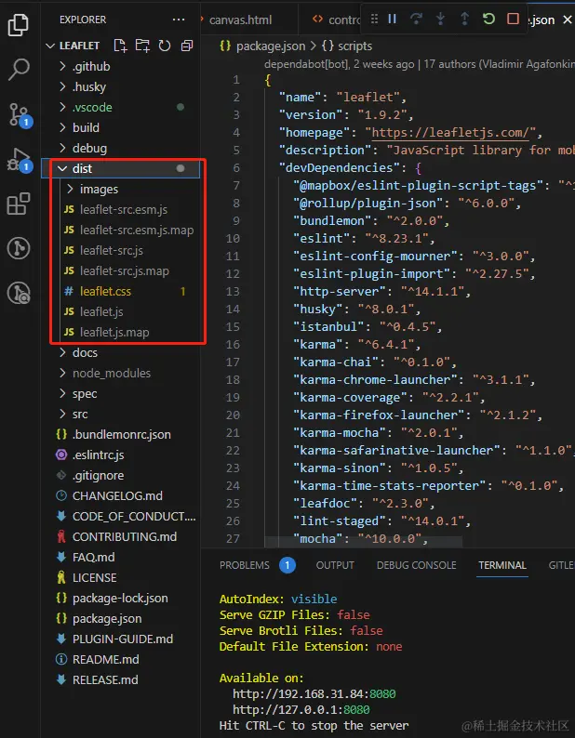This screenshot has height=738, width=575.
Task: Click the New File icon in Explorer
Action: click(x=120, y=46)
